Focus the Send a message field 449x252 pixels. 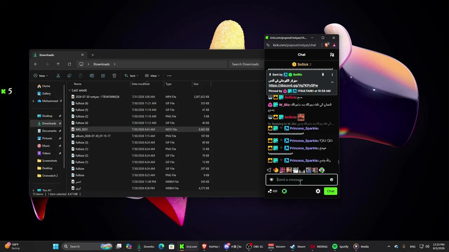tap(302, 180)
